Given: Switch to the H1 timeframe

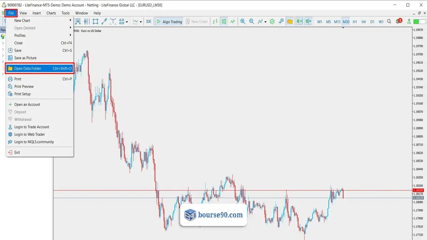Looking at the screenshot, I should tap(355, 22).
